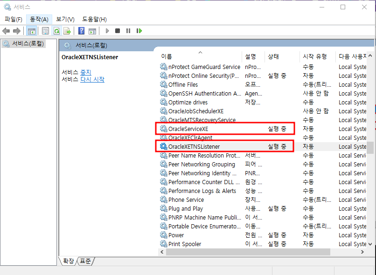This screenshot has width=376, height=275.
Task: Export the list with the toolbar icon
Action: pos(67,31)
